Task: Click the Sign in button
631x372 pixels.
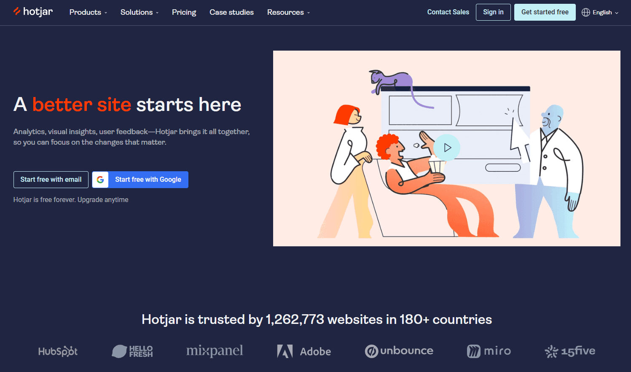Action: (x=493, y=12)
